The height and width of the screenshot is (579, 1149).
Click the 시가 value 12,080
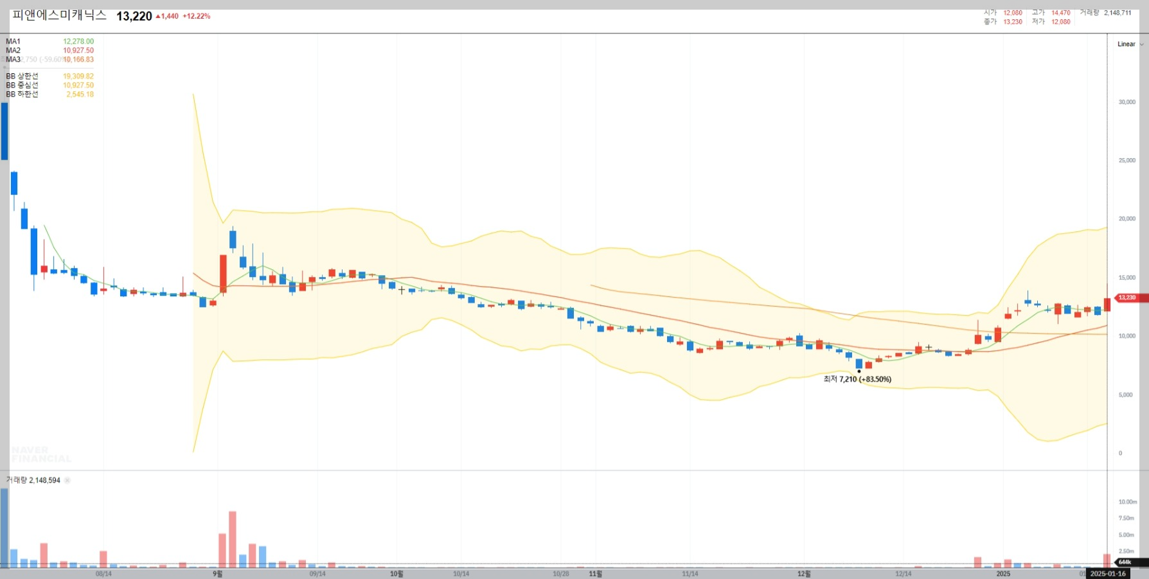[1013, 13]
